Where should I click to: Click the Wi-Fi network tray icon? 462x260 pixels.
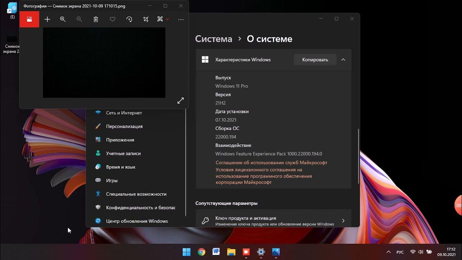click(413, 252)
